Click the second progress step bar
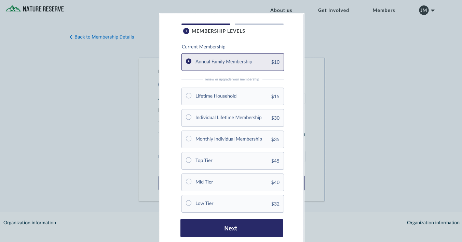The height and width of the screenshot is (242, 462). coord(259,24)
